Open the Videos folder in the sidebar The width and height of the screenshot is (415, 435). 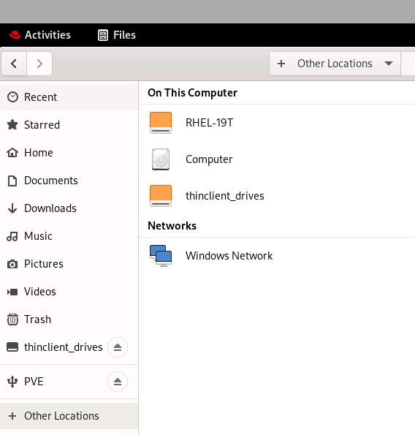(69, 292)
